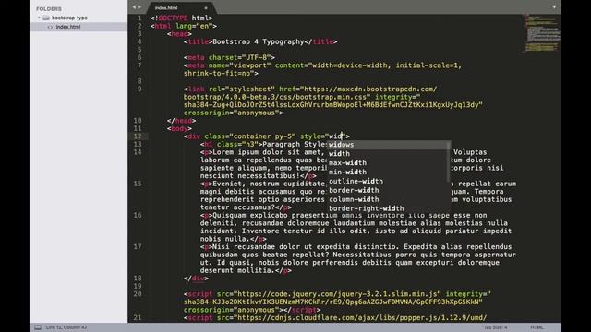Click the closing </div> tag on line 18
Viewport: 591px width, 332px height.
click(196, 279)
